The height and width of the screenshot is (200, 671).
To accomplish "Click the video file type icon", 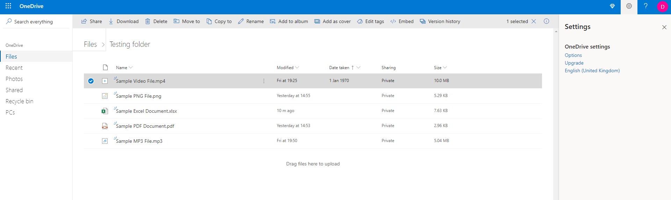I will click(x=105, y=81).
